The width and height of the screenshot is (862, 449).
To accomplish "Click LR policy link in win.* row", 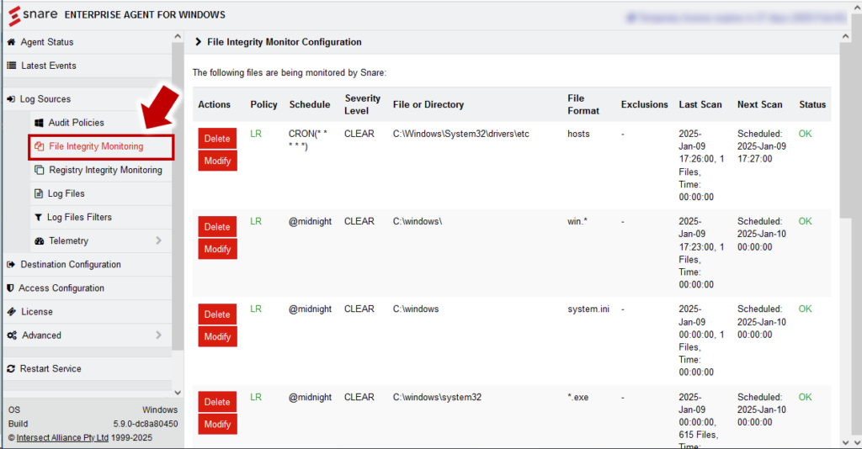I will 256,221.
